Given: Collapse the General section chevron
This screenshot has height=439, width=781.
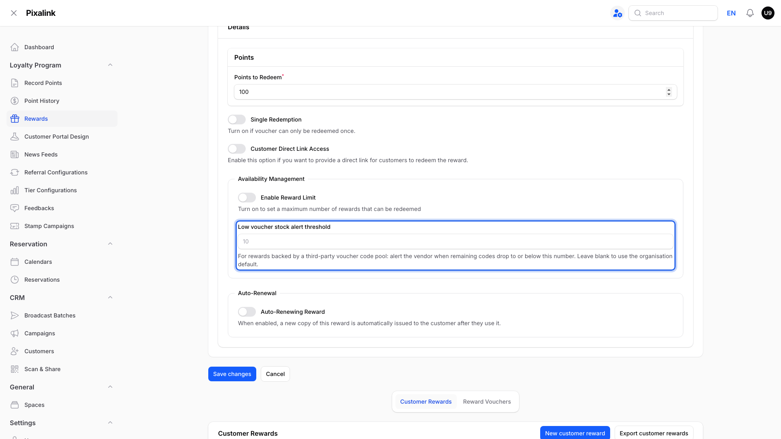Looking at the screenshot, I should (110, 387).
